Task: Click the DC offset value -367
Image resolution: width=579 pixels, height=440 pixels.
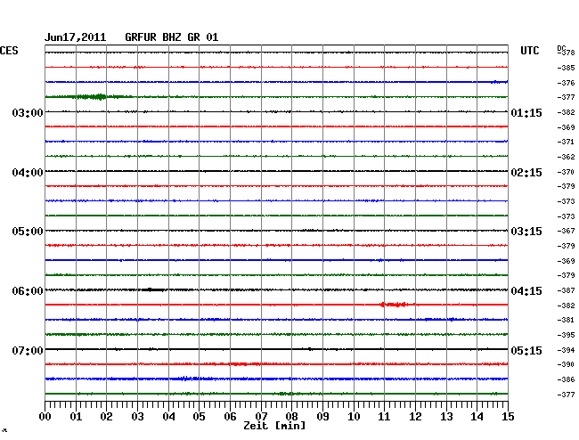Action: [566, 231]
